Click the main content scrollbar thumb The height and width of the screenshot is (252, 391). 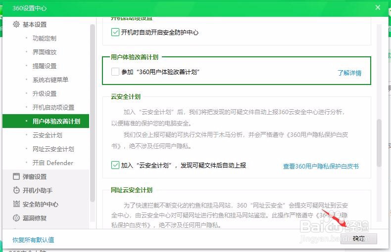379,143
